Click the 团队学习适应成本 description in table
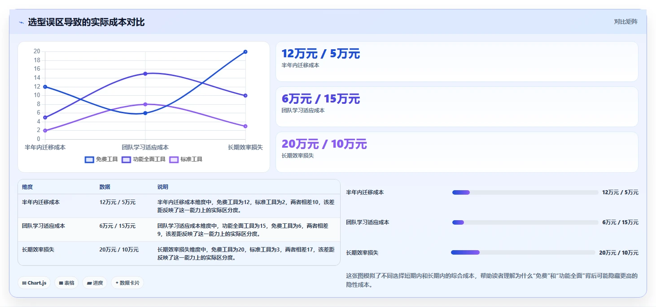 243,230
